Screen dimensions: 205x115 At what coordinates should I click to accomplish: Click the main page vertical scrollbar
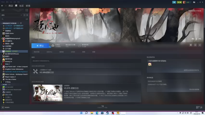[x=204, y=18]
